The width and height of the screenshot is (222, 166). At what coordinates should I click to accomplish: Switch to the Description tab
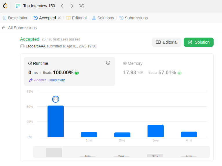[16, 18]
